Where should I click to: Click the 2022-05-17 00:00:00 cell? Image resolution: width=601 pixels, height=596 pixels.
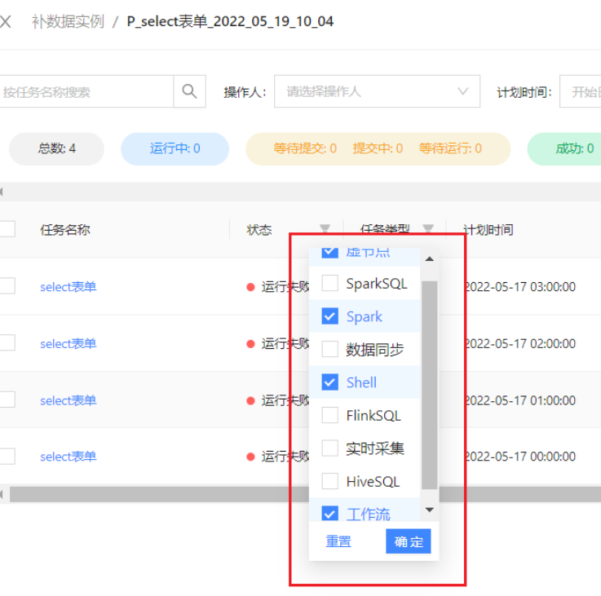tap(520, 457)
